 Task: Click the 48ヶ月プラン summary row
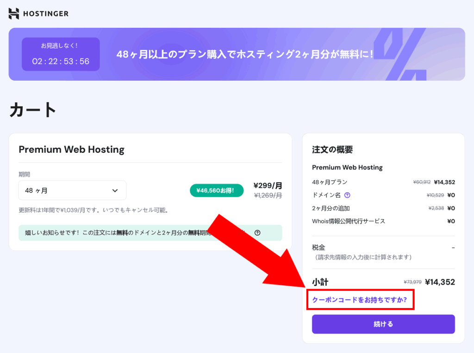point(383,182)
